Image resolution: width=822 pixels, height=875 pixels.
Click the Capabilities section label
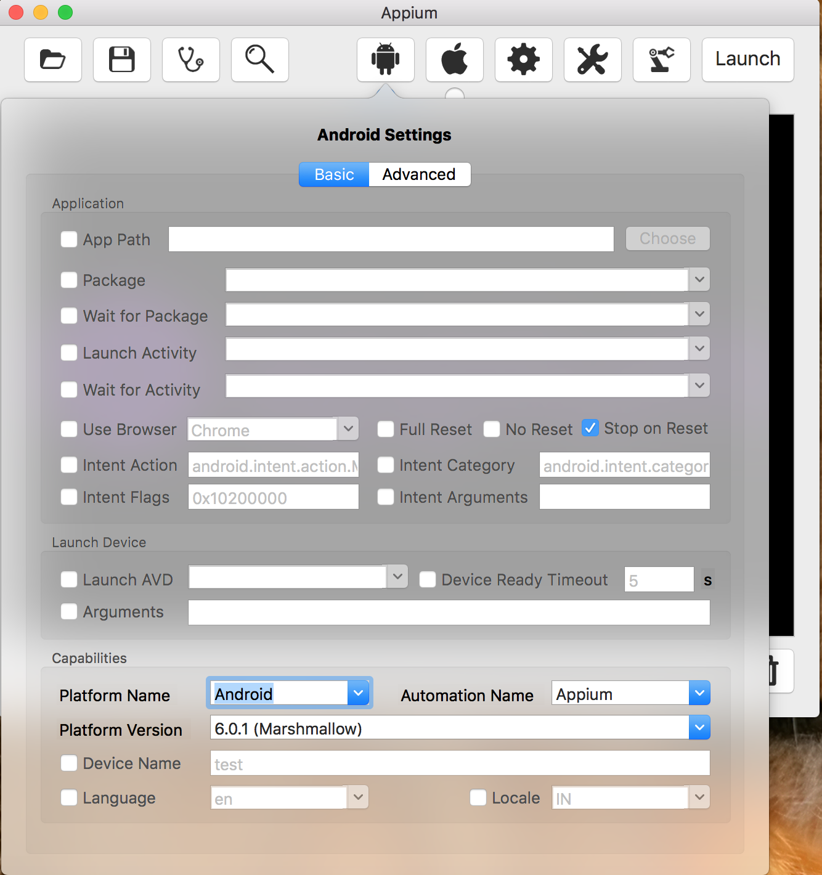pos(89,658)
